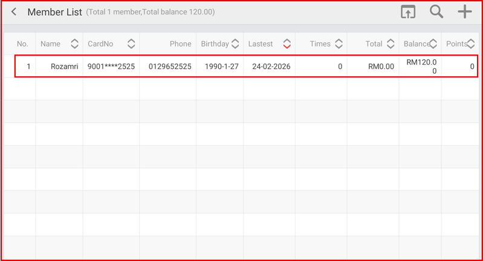Click the Phone column header
This screenshot has width=483, height=261.
click(180, 43)
